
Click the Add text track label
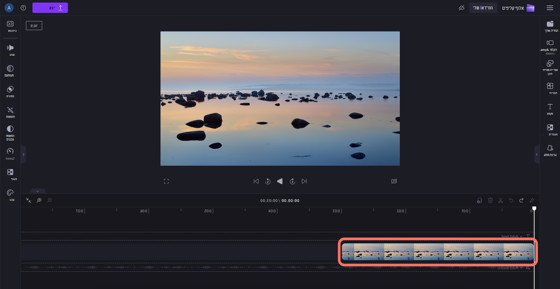(516, 236)
